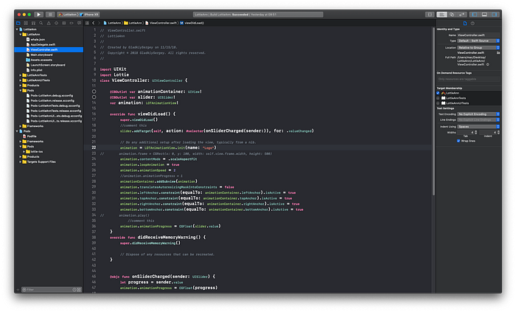Viewport: 516px width, 312px height.
Task: Collapse the root LottieAnn project
Action: (x=17, y=30)
